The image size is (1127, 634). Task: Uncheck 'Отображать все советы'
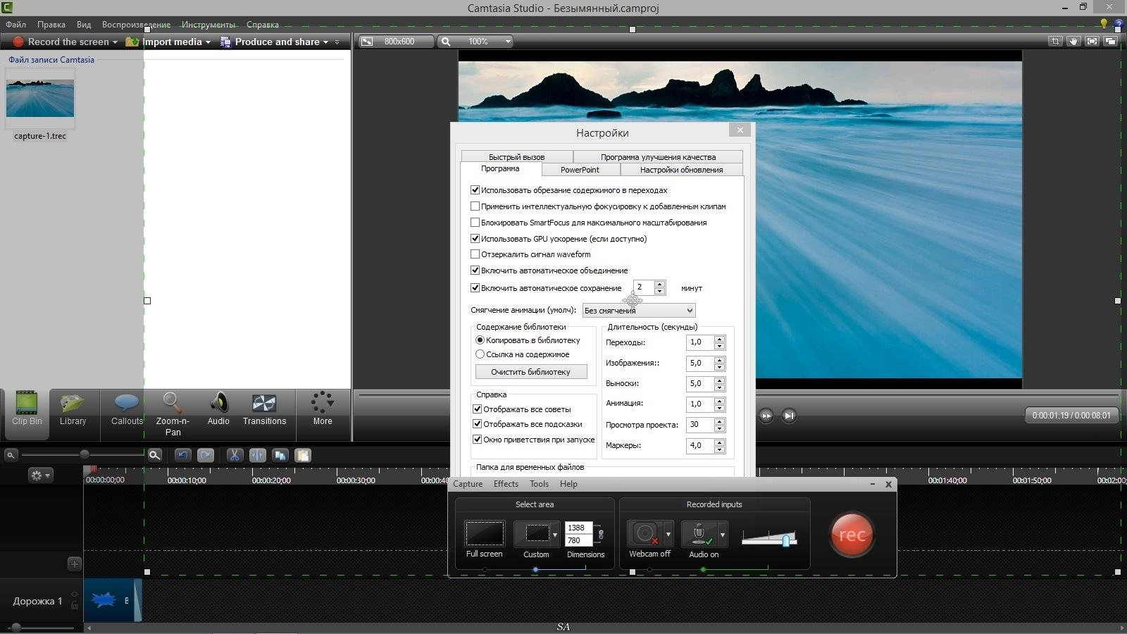(477, 409)
